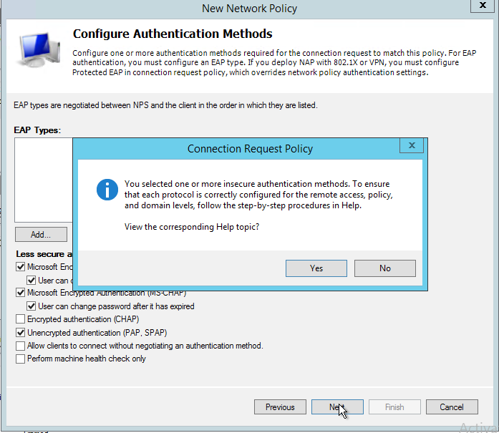
Task: Cancel the New Network Policy wizard
Action: [452, 407]
